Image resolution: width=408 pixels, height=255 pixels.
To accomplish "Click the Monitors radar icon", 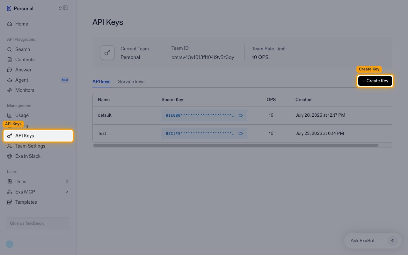I will [10, 90].
